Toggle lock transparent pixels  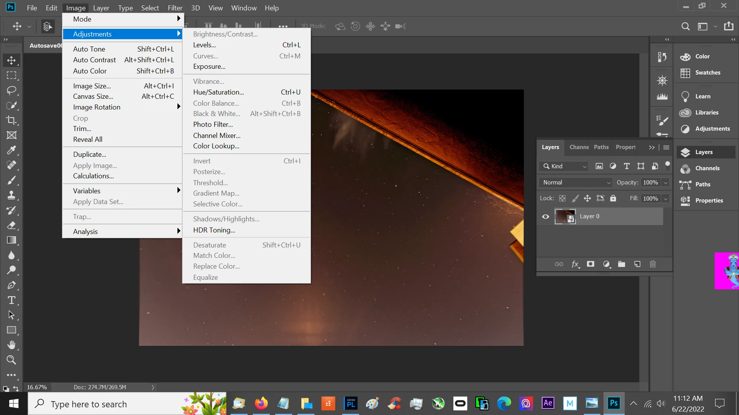tap(562, 198)
